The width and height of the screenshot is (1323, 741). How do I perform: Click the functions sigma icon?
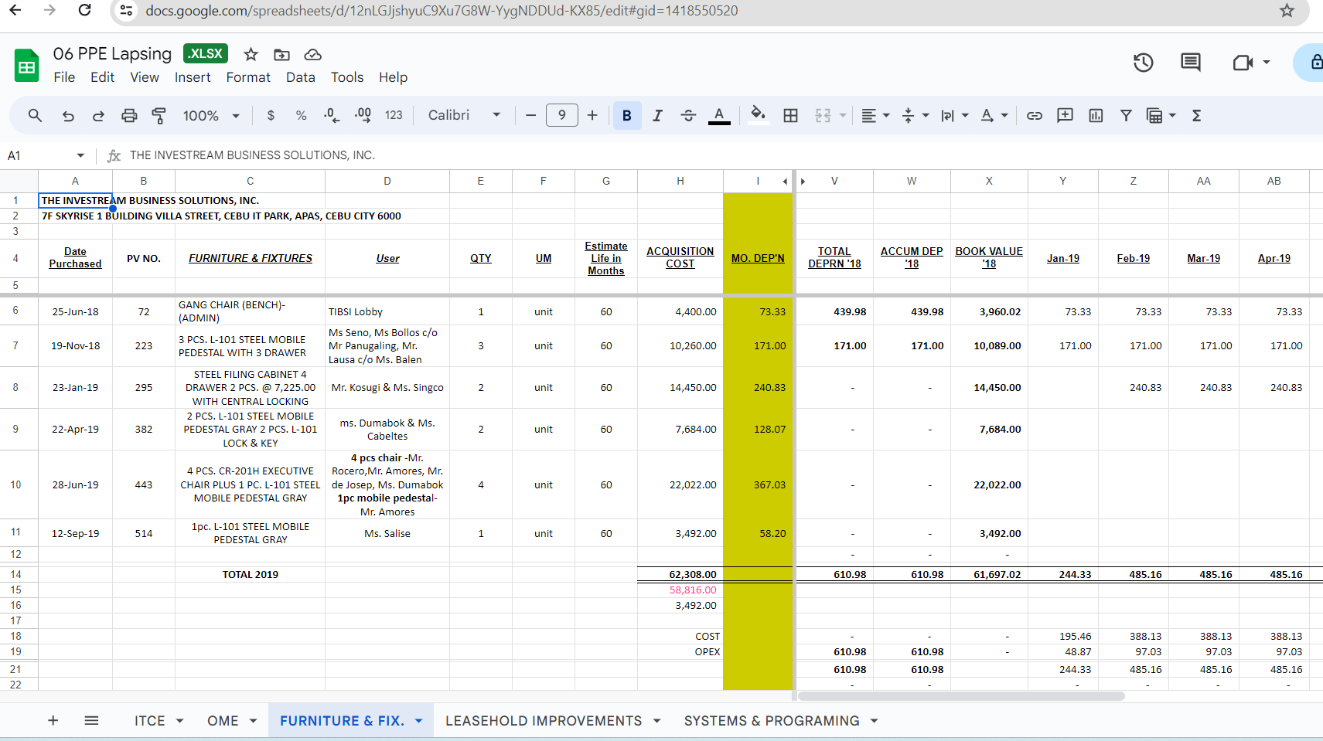click(x=1196, y=116)
